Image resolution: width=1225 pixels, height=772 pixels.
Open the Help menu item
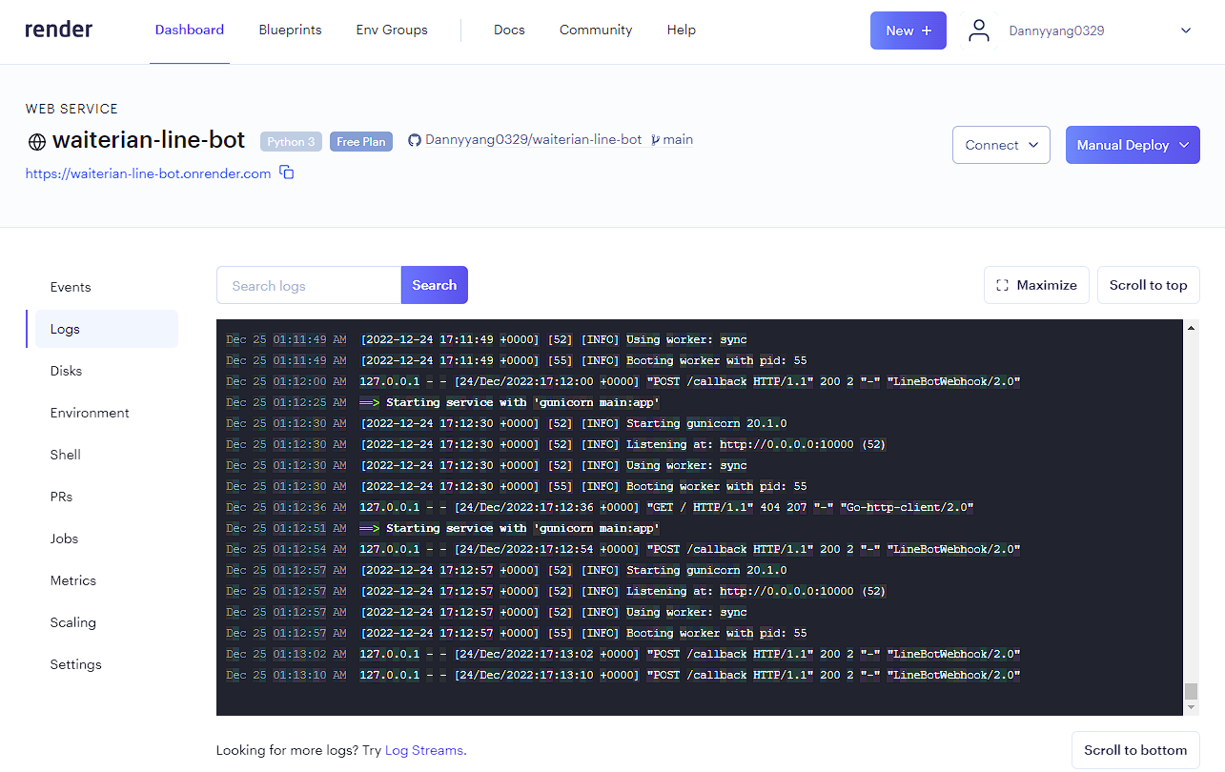pos(682,30)
